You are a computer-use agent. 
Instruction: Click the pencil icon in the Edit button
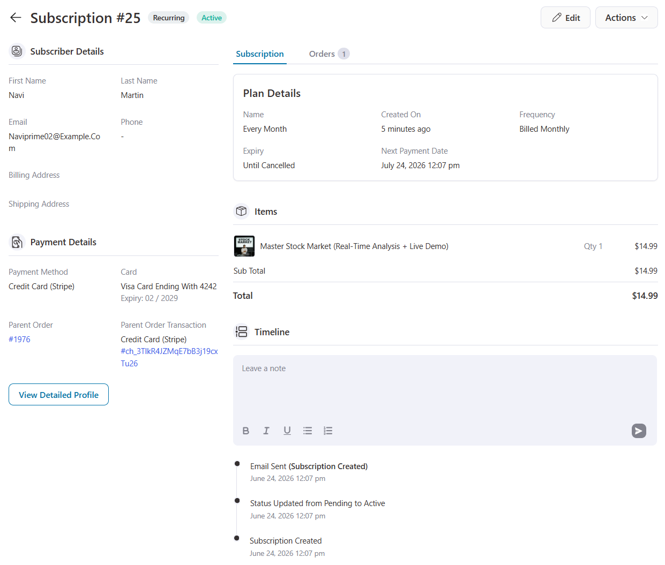pyautogui.click(x=557, y=18)
